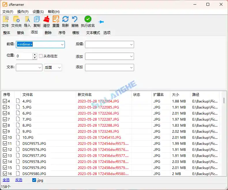The image size is (228, 190).
Task: Select the 删除 delete tab
Action: 48,33
